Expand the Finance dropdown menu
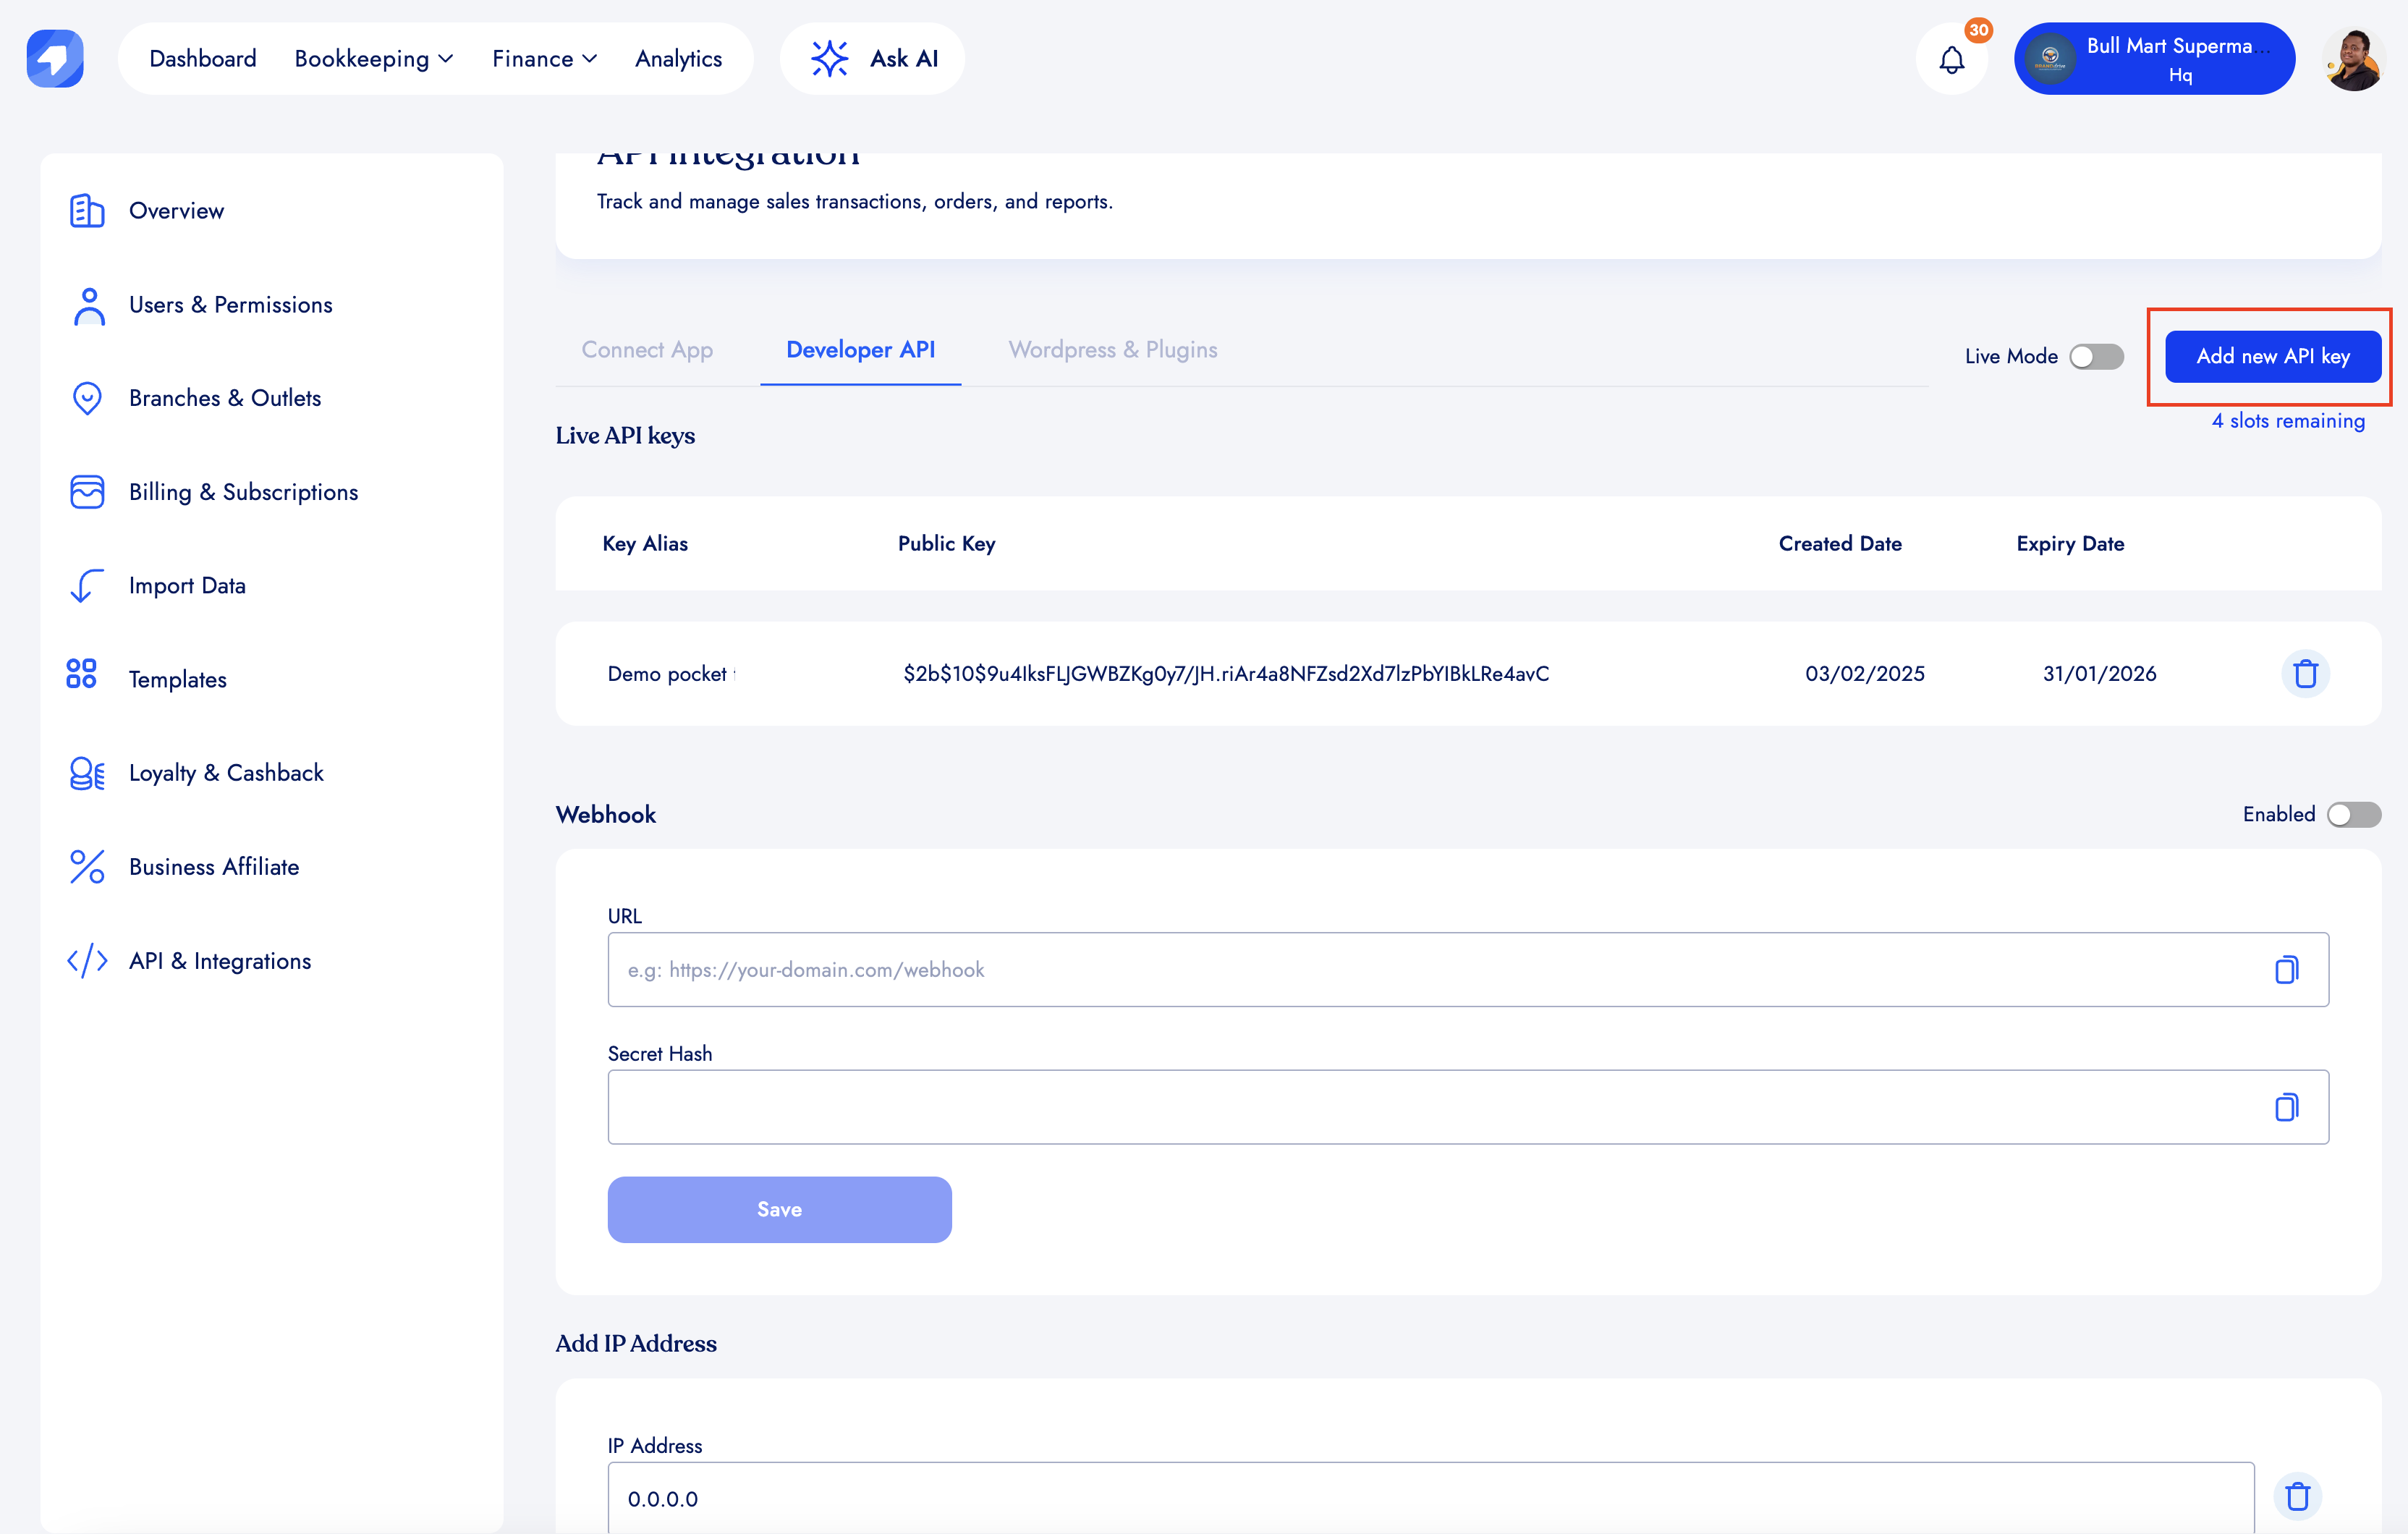This screenshot has height=1534, width=2408. point(544,59)
